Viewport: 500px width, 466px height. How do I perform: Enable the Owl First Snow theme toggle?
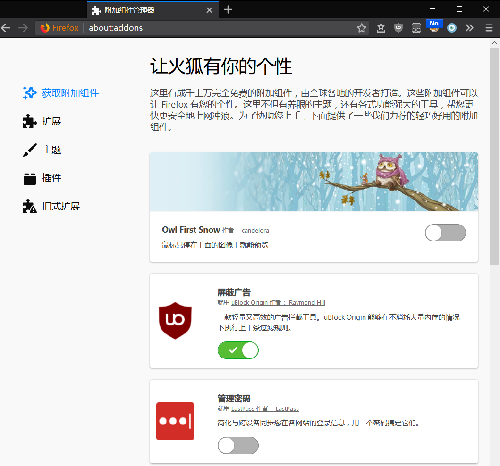[445, 233]
